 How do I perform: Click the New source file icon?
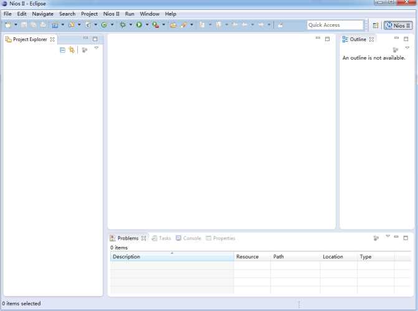[x=88, y=25]
